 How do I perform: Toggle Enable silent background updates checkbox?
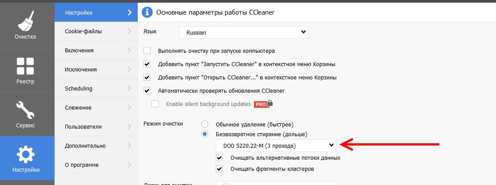pos(155,104)
